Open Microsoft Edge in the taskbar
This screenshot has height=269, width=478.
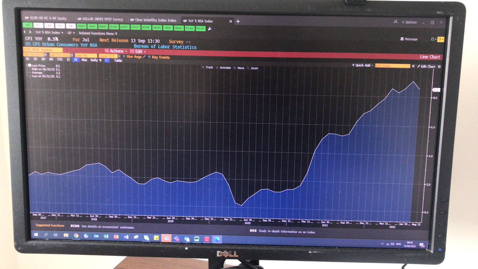click(217, 239)
